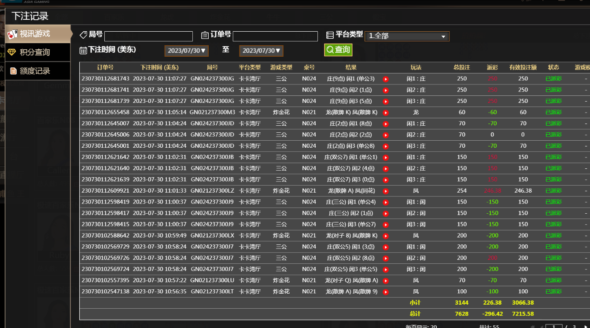590x328 pixels.
Task: Click the green 查询 search button
Action: (x=338, y=50)
